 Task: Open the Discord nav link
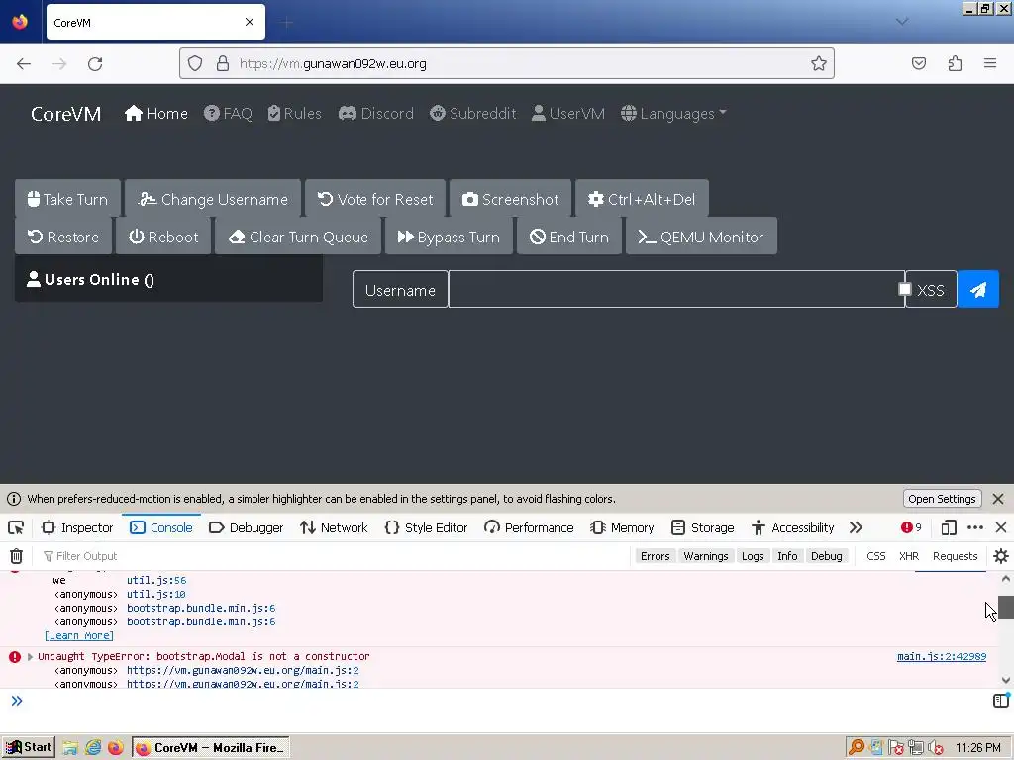coord(375,113)
